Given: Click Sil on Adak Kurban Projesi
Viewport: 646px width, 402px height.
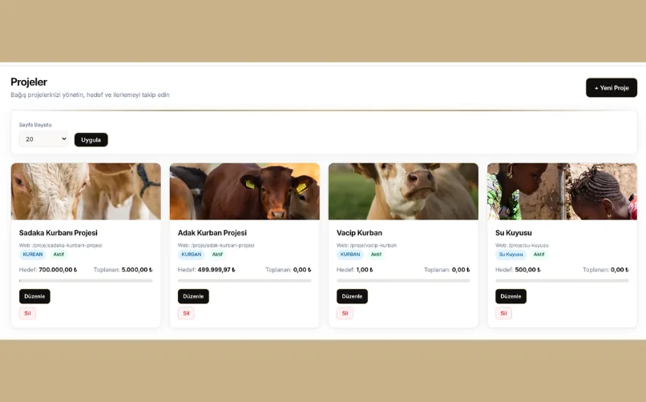Looking at the screenshot, I should (x=186, y=313).
